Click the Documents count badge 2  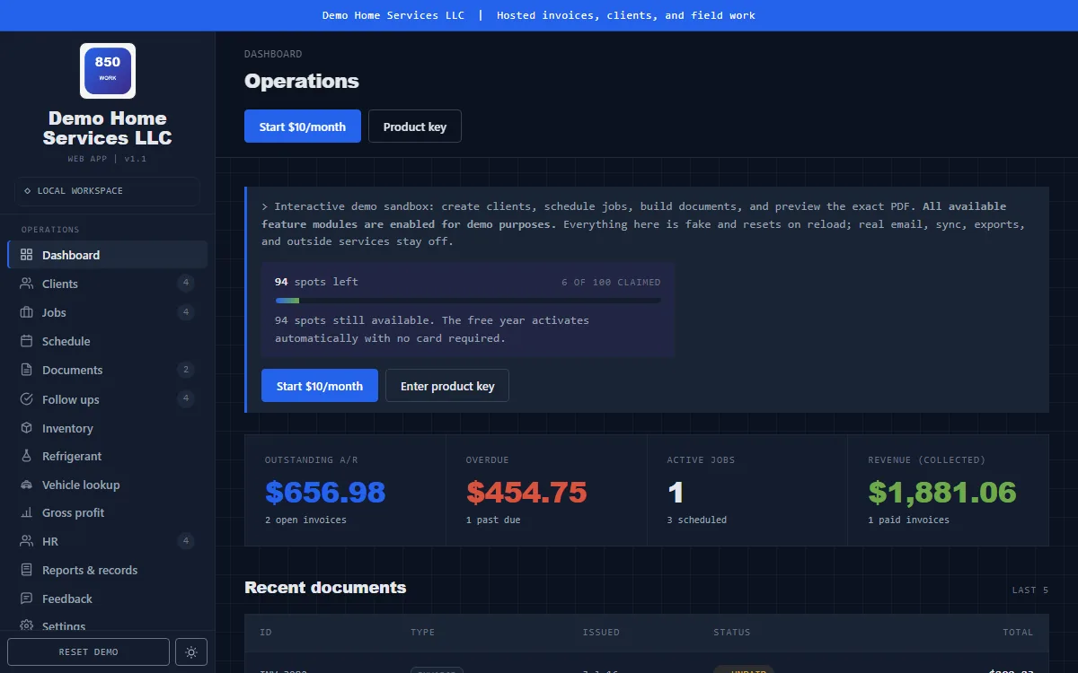(x=186, y=370)
